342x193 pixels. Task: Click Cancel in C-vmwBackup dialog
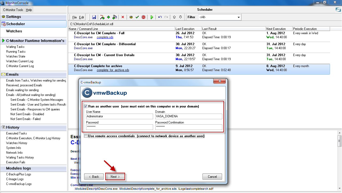pyautogui.click(x=212, y=177)
